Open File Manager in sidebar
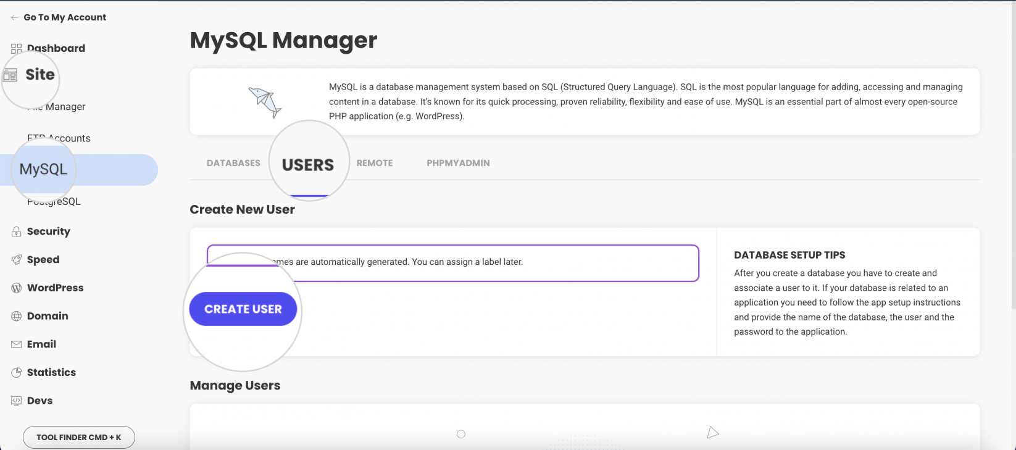The height and width of the screenshot is (450, 1016). (x=56, y=107)
